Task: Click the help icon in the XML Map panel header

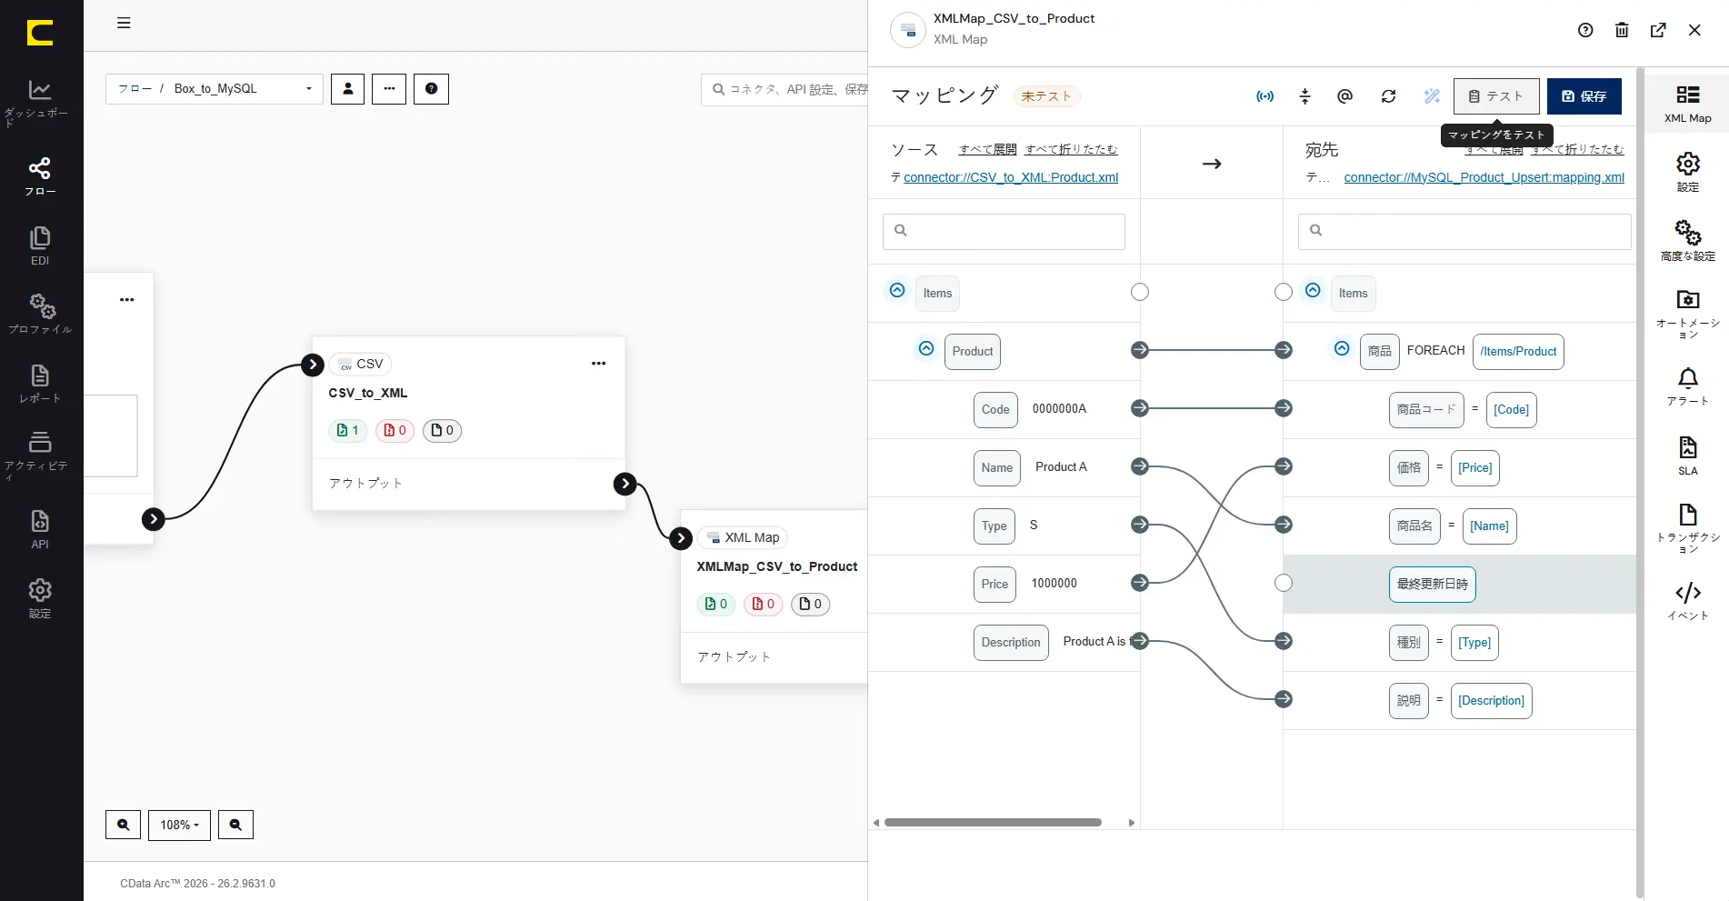Action: coord(1585,30)
